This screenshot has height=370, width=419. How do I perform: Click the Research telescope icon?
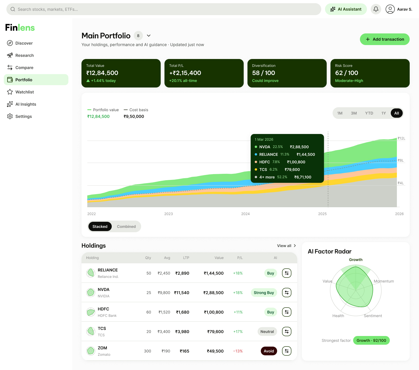pos(10,55)
